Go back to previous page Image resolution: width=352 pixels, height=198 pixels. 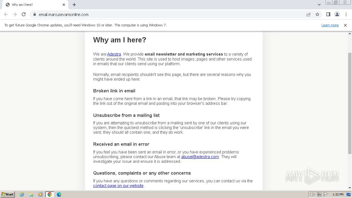click(x=6, y=14)
